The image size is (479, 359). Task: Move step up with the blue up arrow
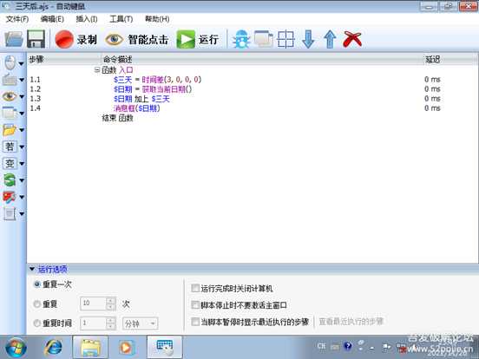[330, 39]
